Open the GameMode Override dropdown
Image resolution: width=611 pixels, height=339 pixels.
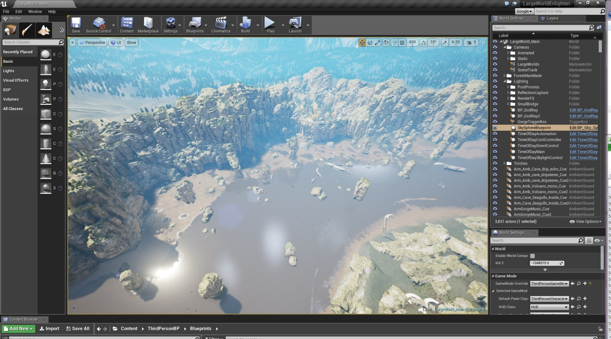[549, 283]
